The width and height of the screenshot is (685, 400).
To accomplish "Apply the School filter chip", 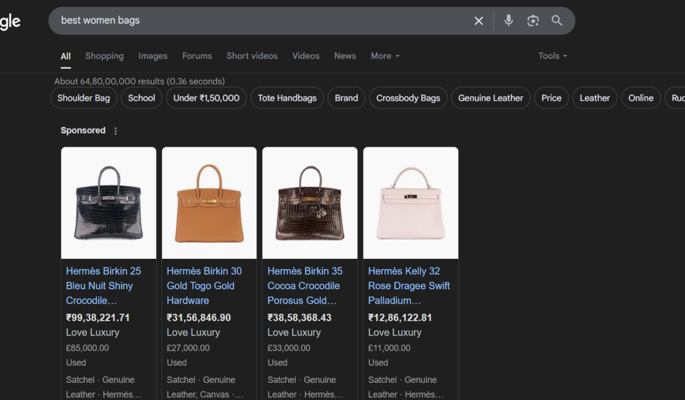I will tap(142, 98).
